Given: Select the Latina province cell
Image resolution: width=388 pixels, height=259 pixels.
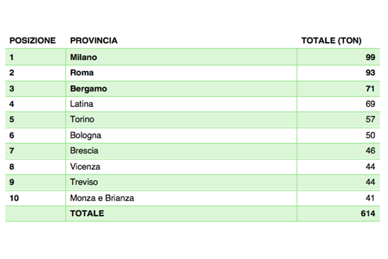Looking at the screenshot, I should (x=82, y=104).
